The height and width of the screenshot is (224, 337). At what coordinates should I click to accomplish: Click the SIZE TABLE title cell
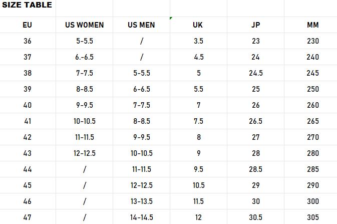point(27,6)
